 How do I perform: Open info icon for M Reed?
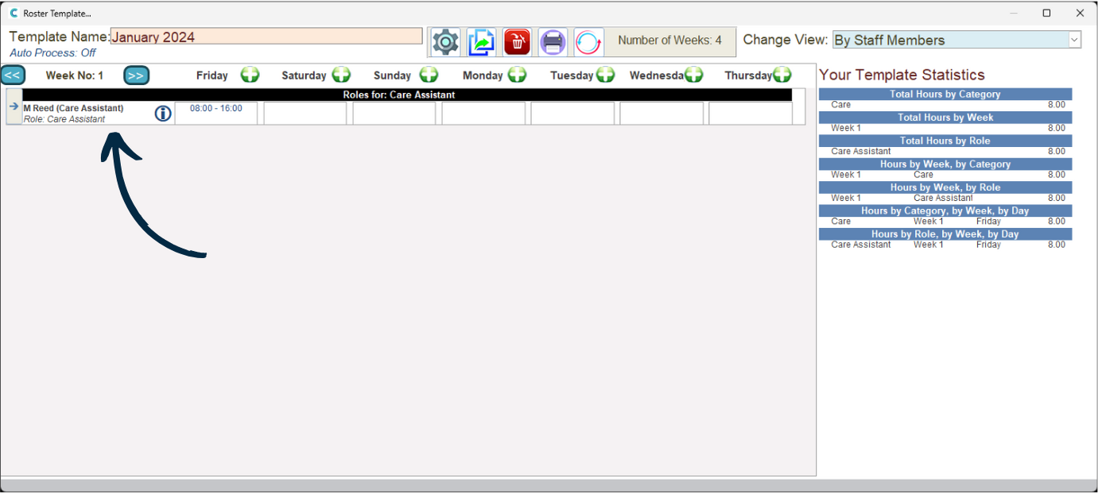tap(163, 114)
